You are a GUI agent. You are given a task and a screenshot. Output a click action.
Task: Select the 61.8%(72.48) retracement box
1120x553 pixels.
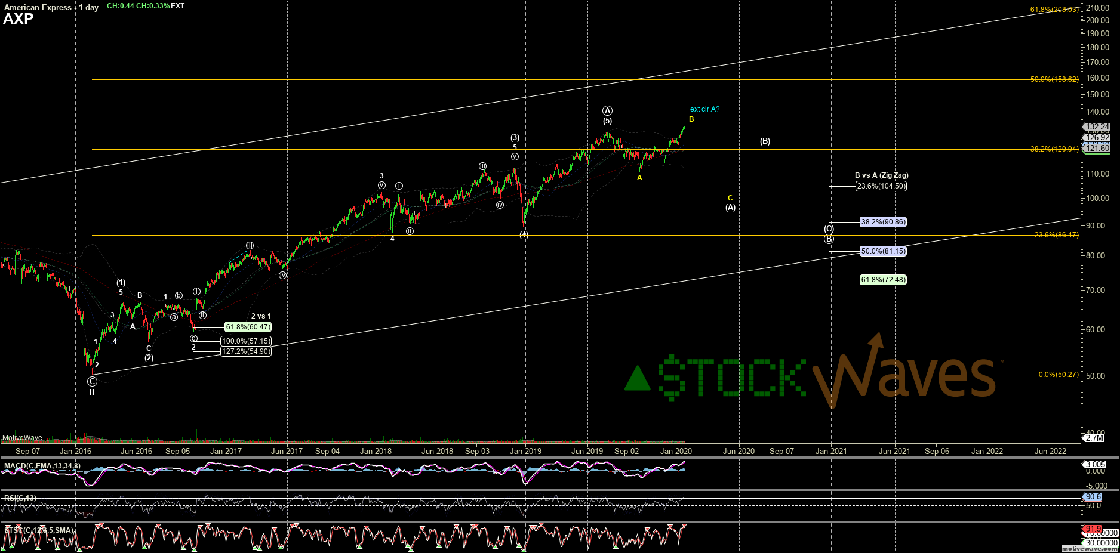coord(883,280)
